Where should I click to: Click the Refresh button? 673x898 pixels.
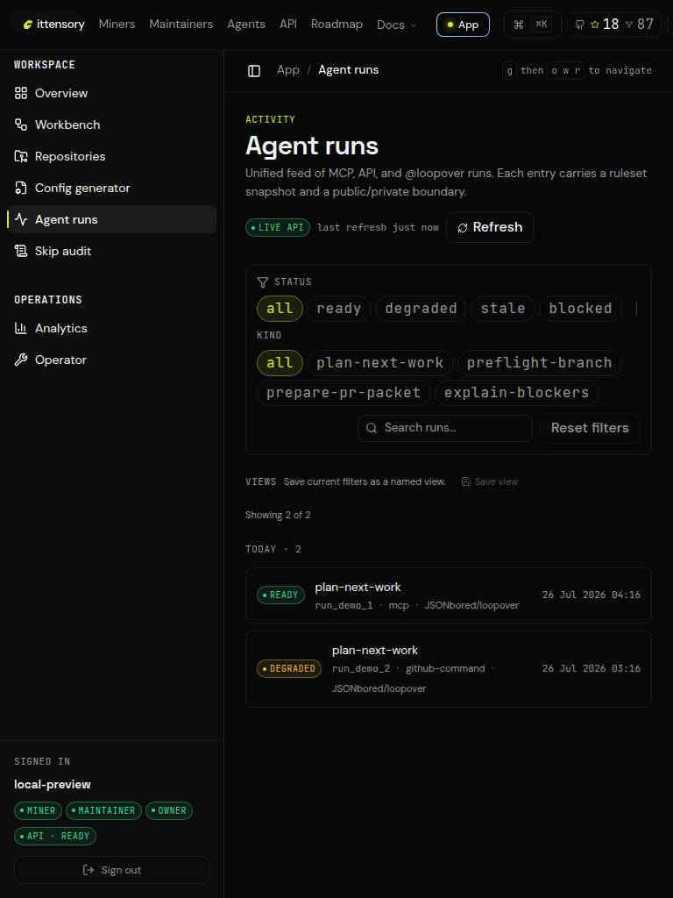click(490, 227)
